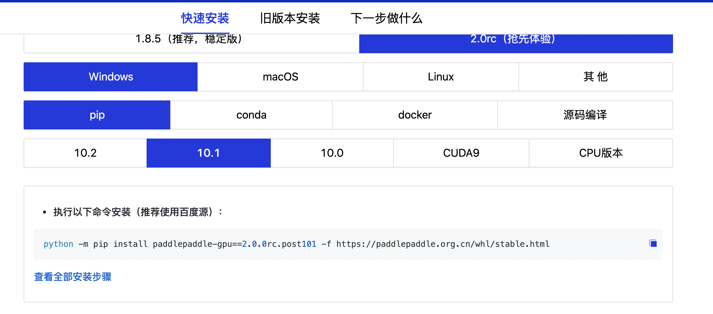Choose pip as the install method
713x314 pixels.
(96, 115)
